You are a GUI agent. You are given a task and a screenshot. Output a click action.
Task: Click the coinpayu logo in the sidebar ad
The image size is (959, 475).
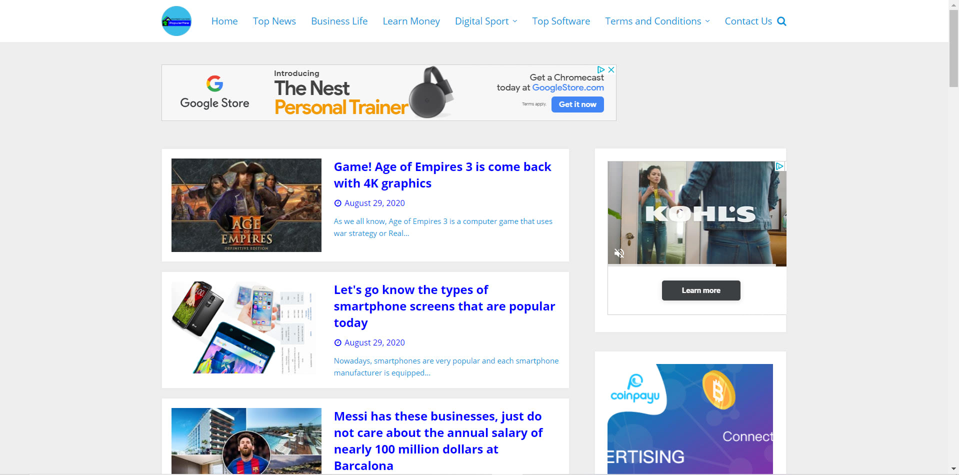pos(635,388)
